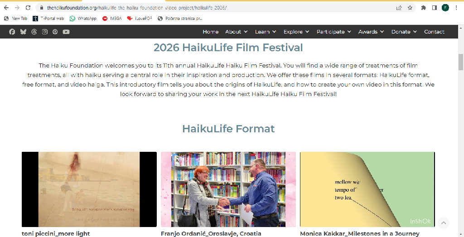Open the Awards menu
The image size is (464, 237).
pos(371,32)
